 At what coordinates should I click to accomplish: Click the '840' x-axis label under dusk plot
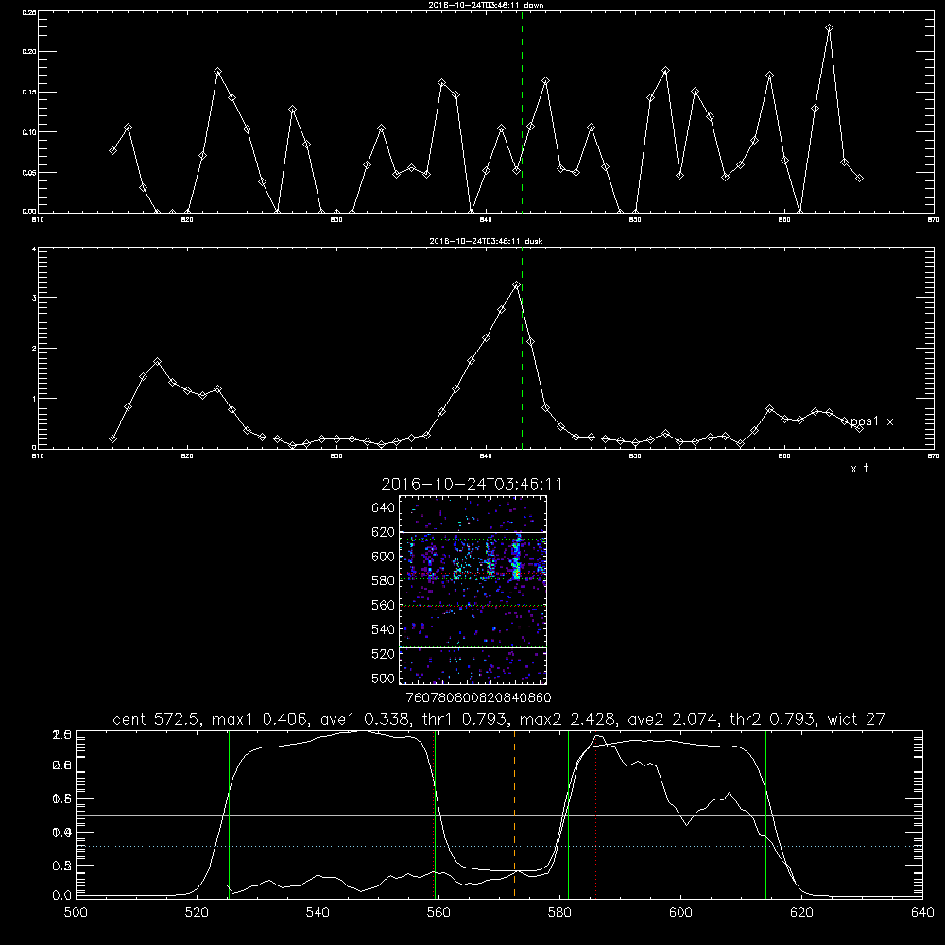(486, 456)
